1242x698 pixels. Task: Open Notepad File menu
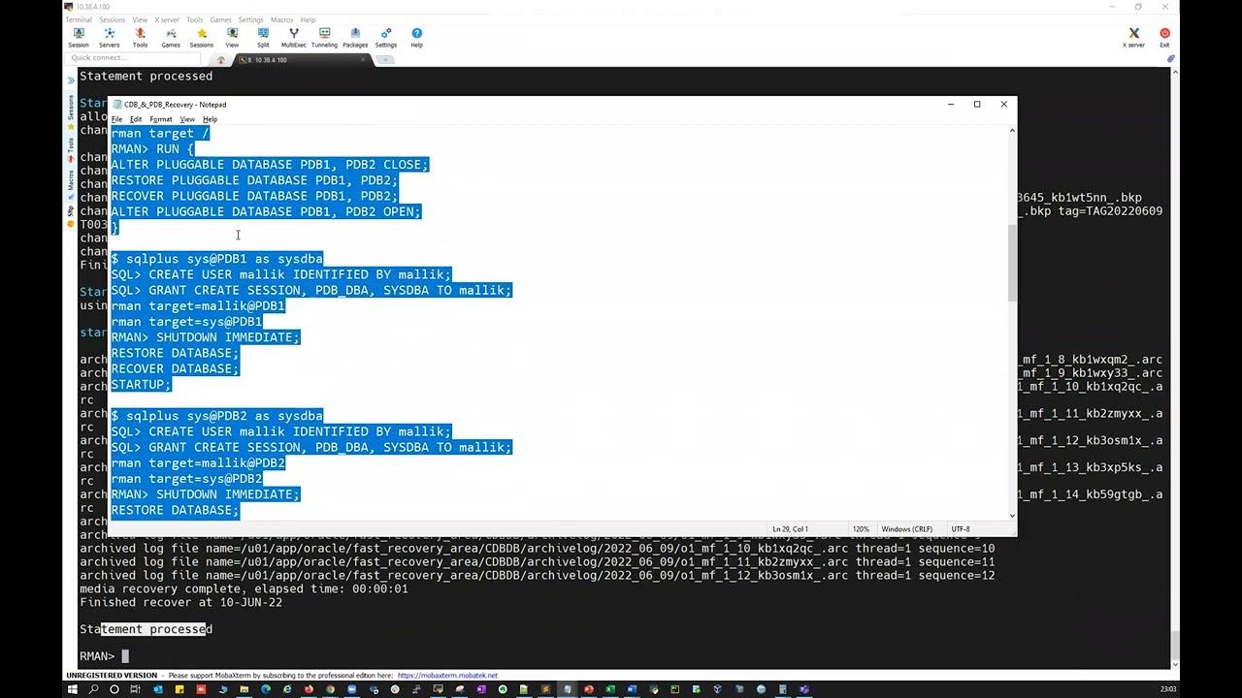click(116, 119)
